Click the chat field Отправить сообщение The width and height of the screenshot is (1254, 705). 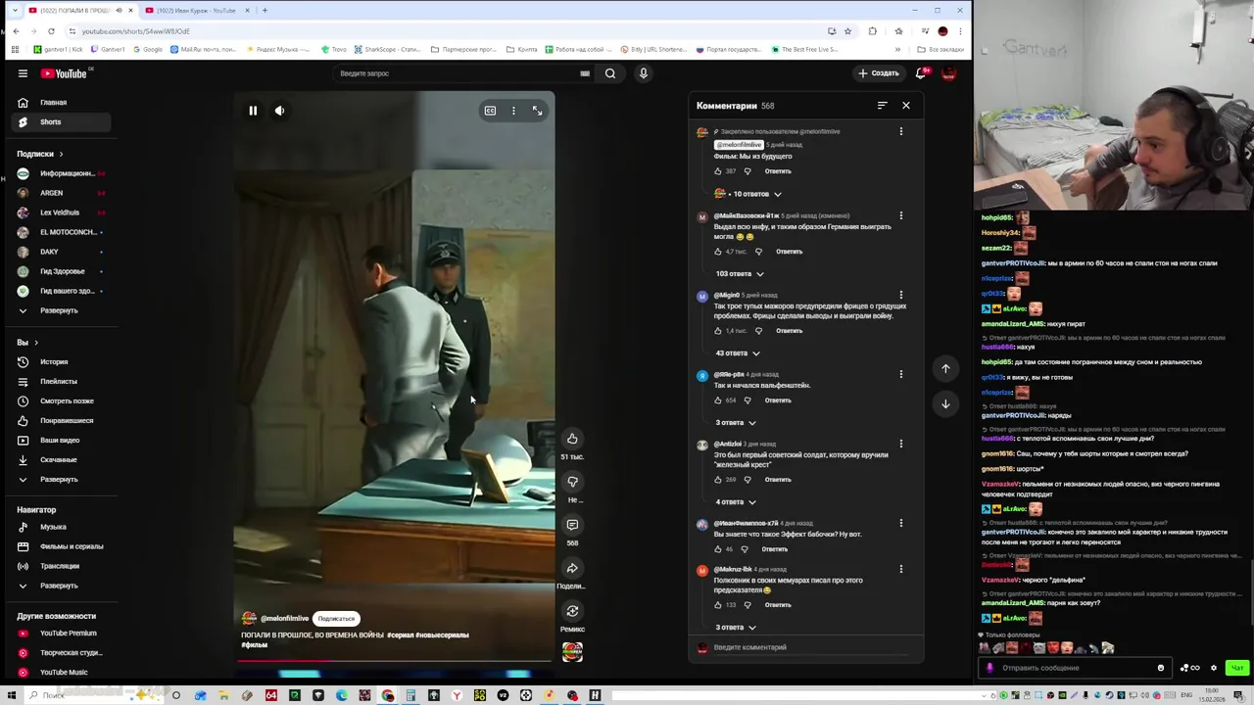(1073, 668)
